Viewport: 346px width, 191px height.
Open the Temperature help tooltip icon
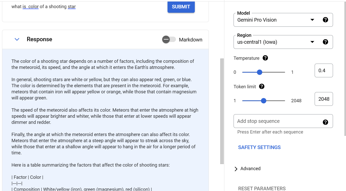[x=265, y=58]
